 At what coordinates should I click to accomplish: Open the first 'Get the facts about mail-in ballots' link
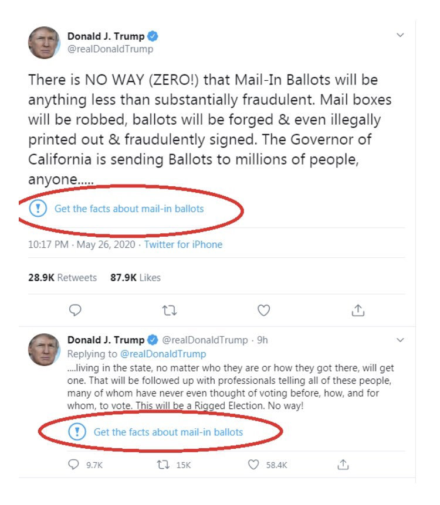pyautogui.click(x=129, y=209)
